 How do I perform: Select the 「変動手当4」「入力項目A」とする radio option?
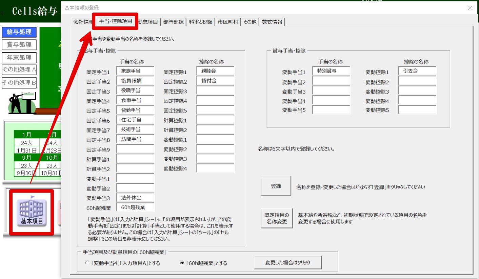click(87, 263)
